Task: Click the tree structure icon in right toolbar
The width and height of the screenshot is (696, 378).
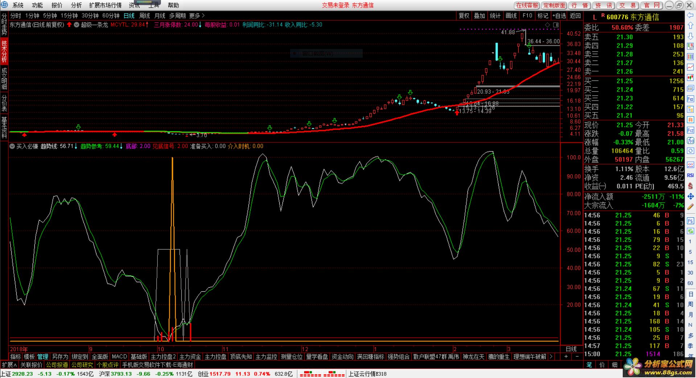Action: coord(690,109)
